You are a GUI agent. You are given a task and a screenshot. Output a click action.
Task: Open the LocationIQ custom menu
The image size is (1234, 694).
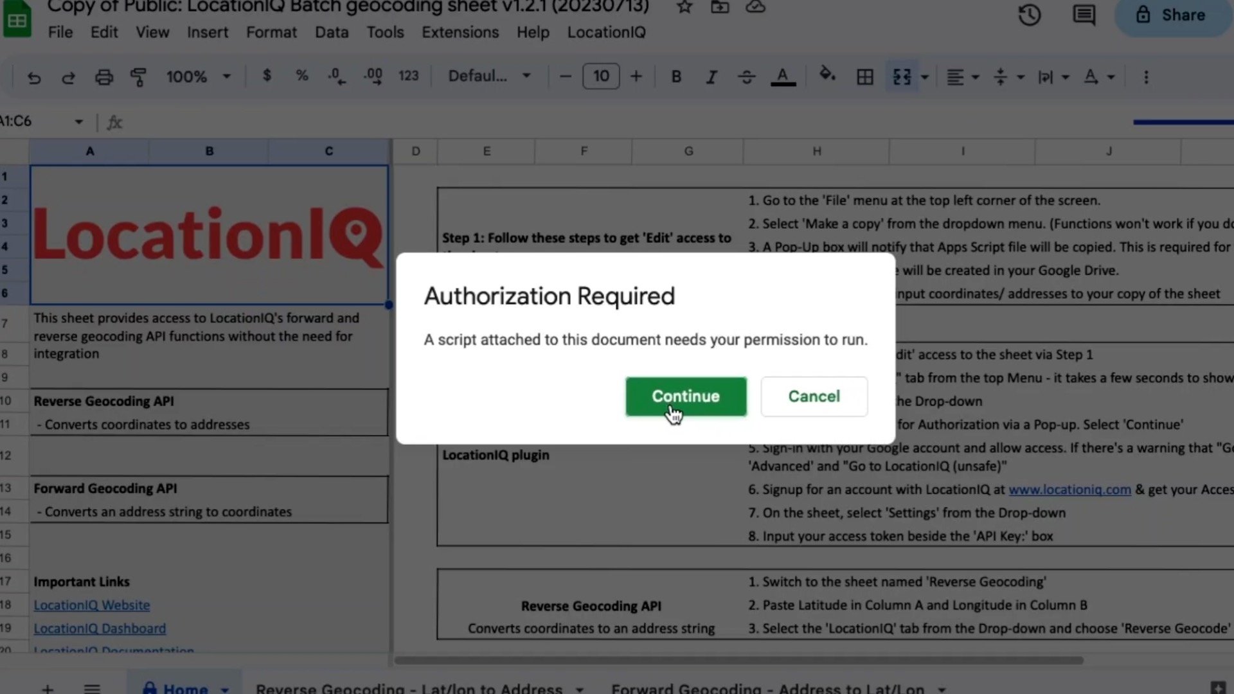(x=606, y=32)
